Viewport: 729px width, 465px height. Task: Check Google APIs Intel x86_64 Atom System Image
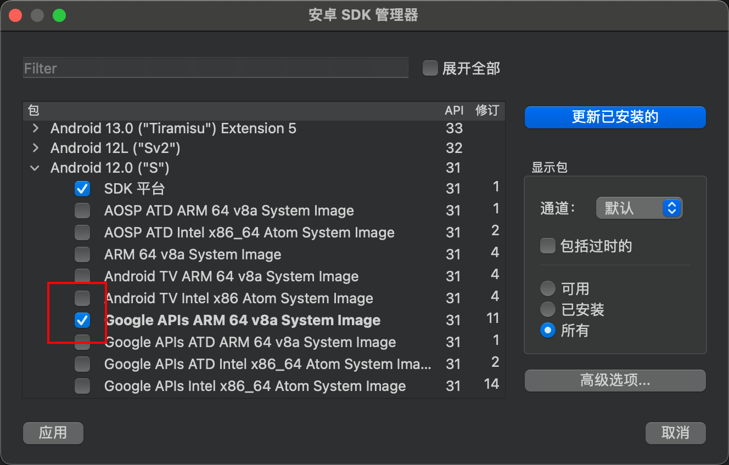coord(82,386)
